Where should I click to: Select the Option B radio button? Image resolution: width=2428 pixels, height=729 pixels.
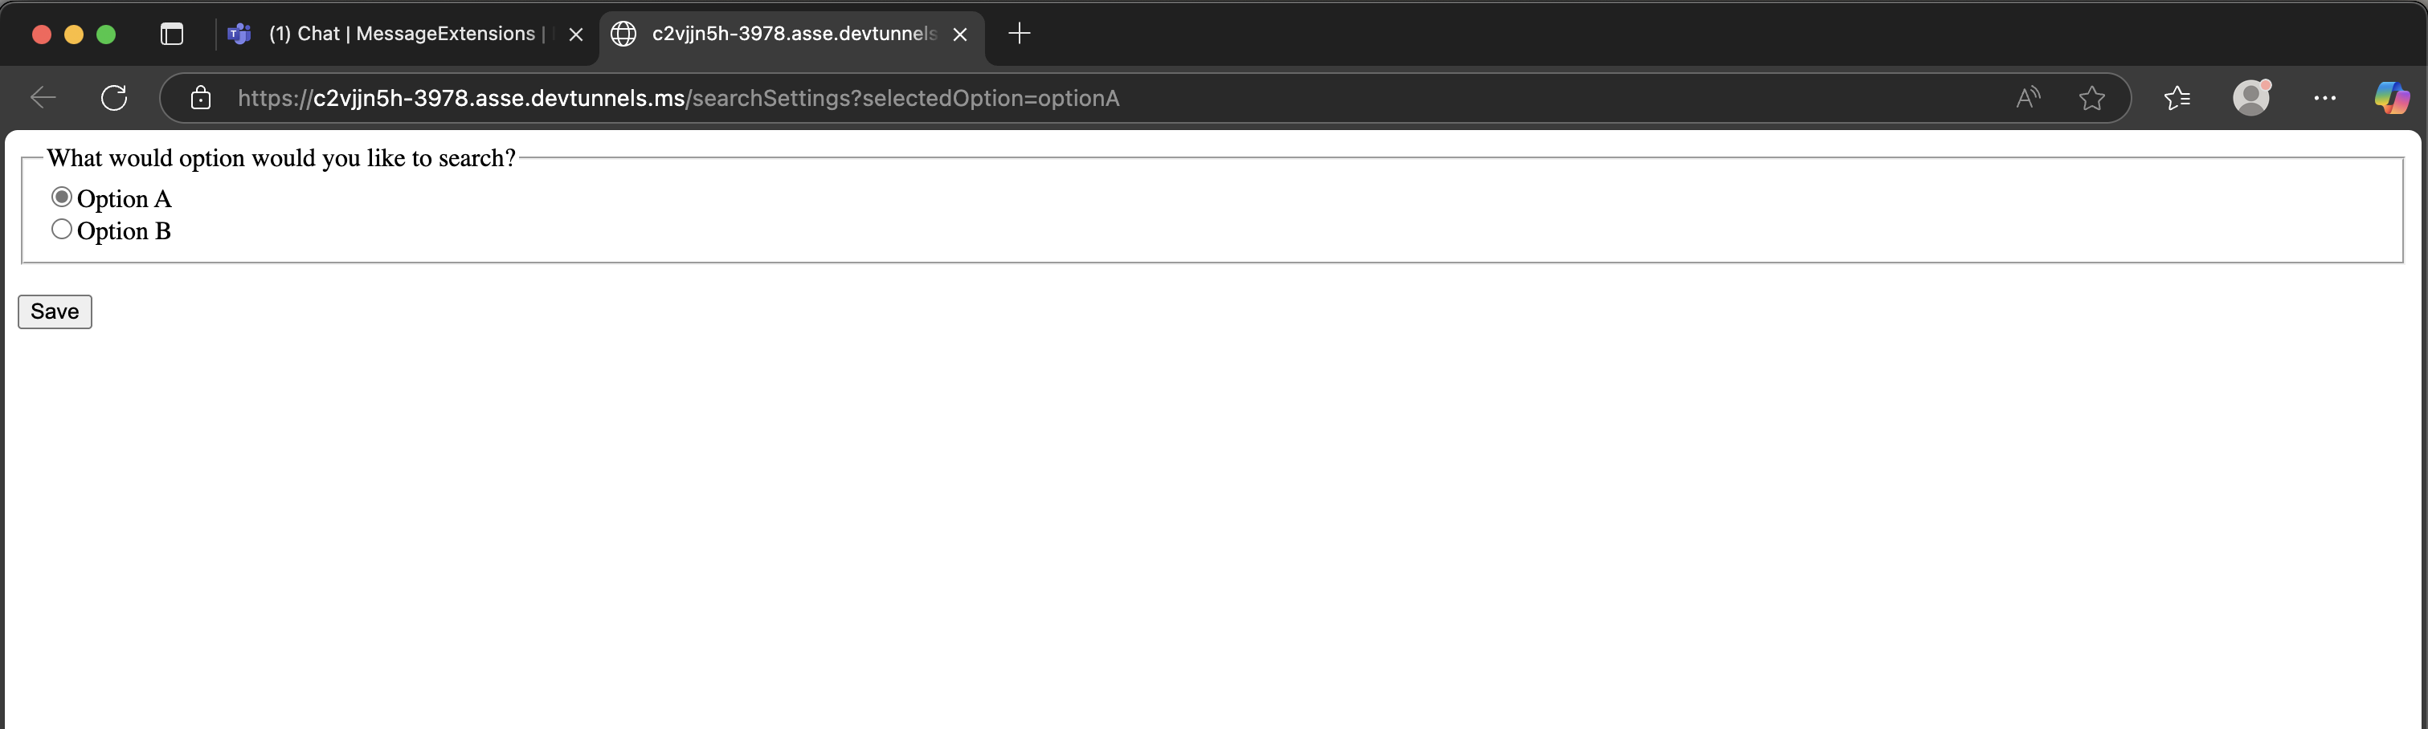(x=61, y=229)
